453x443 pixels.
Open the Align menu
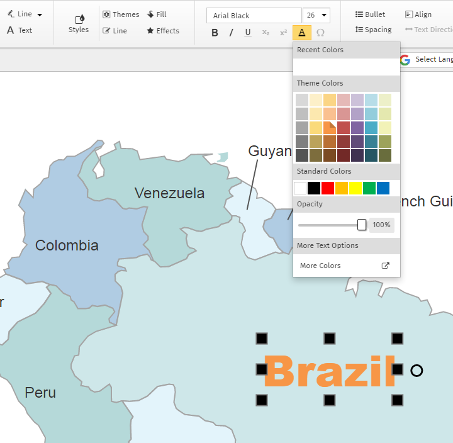pyautogui.click(x=418, y=14)
